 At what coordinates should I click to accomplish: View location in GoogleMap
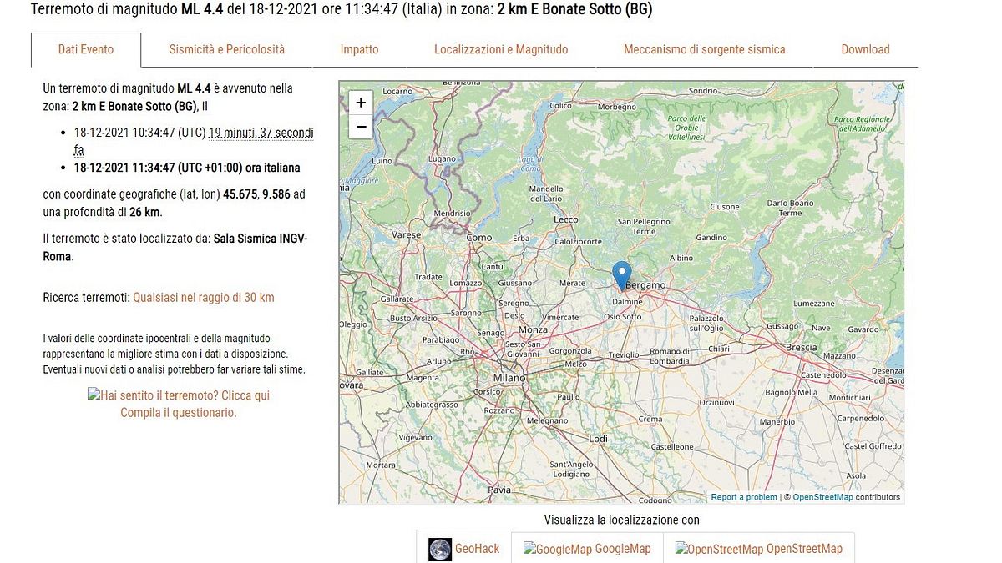coord(587,549)
